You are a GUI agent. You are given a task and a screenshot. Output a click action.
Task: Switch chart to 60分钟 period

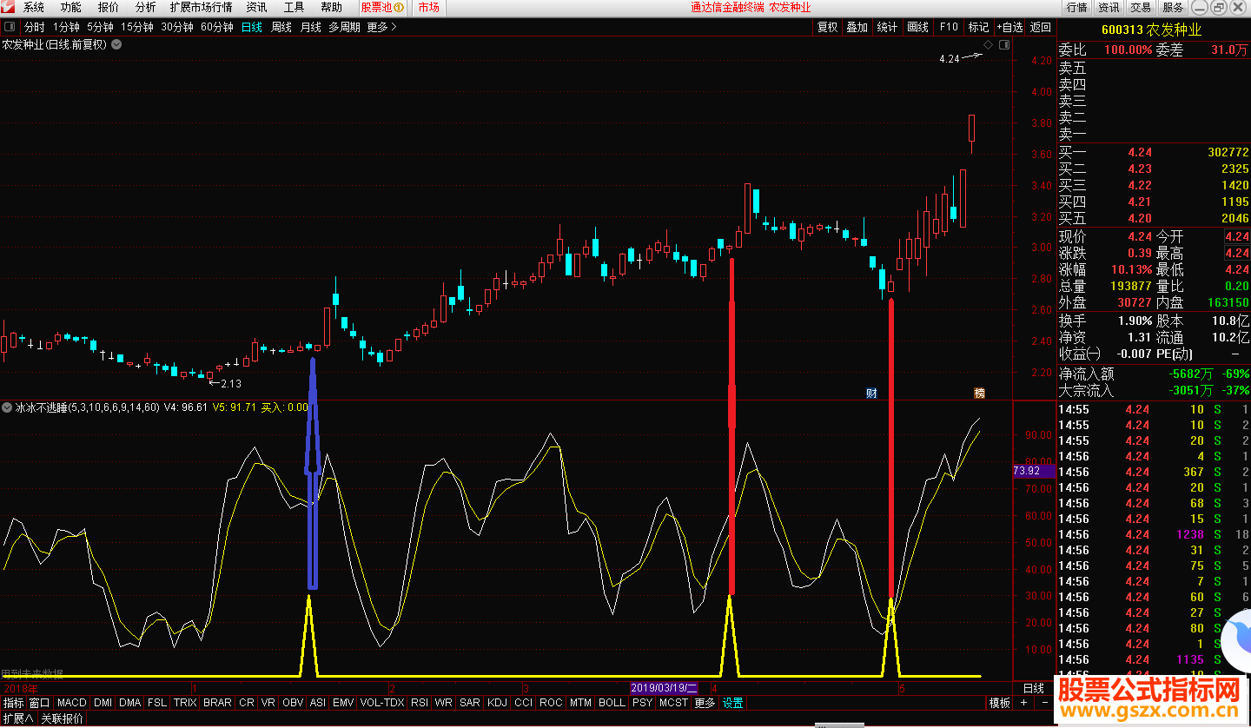pos(217,27)
